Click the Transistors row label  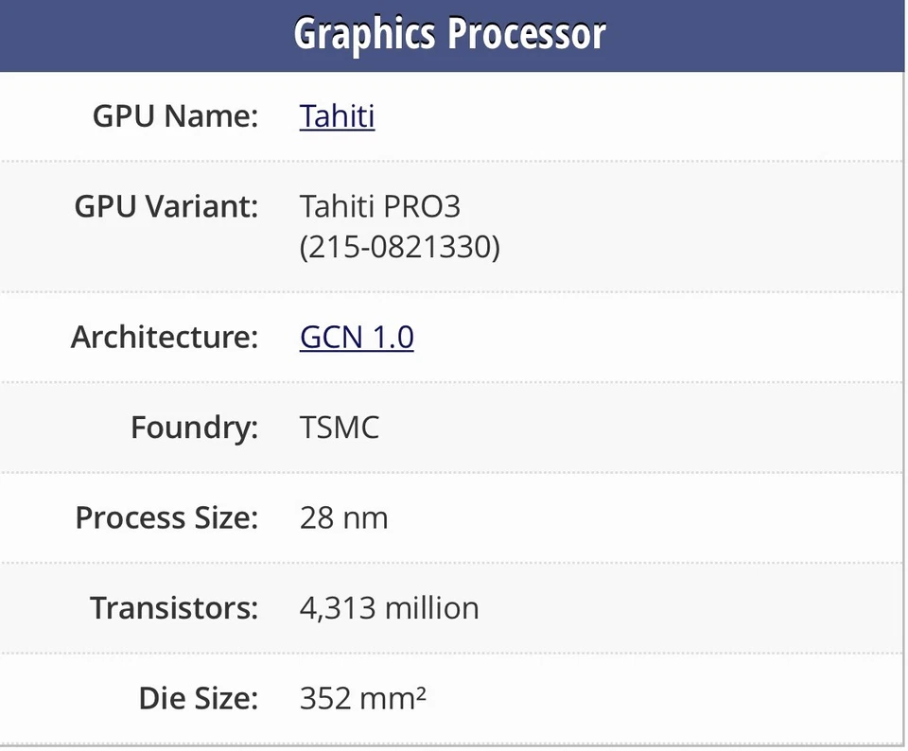coord(173,607)
